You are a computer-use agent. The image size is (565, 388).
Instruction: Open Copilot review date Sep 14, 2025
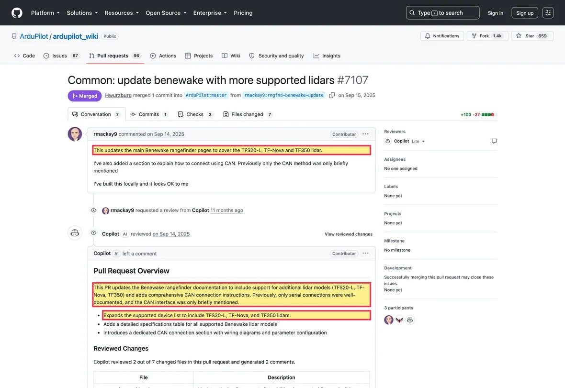(x=171, y=234)
